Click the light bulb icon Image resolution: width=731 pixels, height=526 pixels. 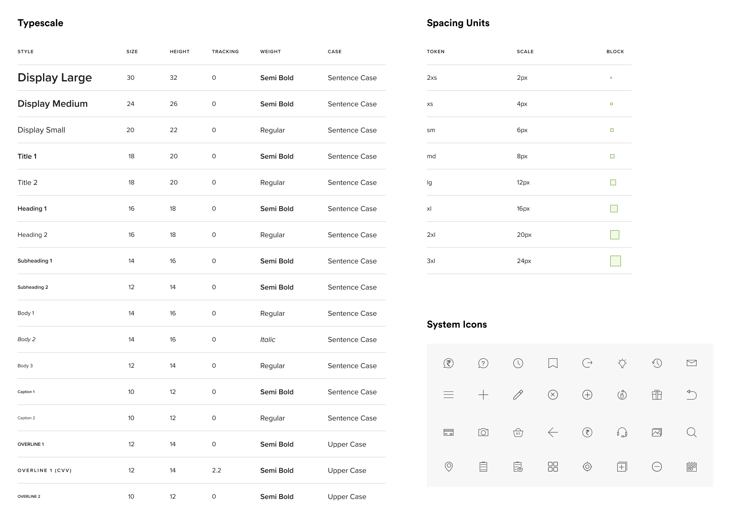tap(622, 363)
